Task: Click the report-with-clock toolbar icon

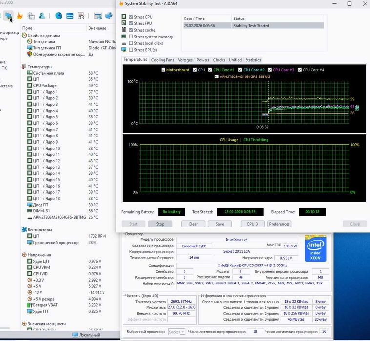Action: [81, 16]
